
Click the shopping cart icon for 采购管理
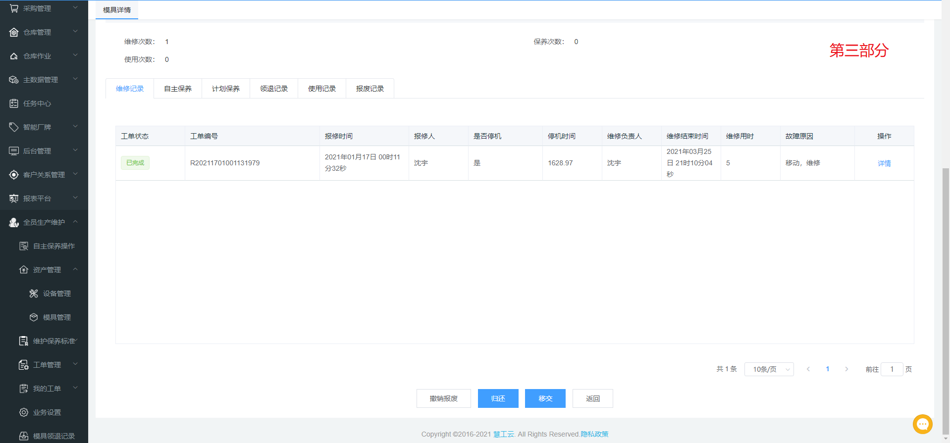(x=14, y=8)
